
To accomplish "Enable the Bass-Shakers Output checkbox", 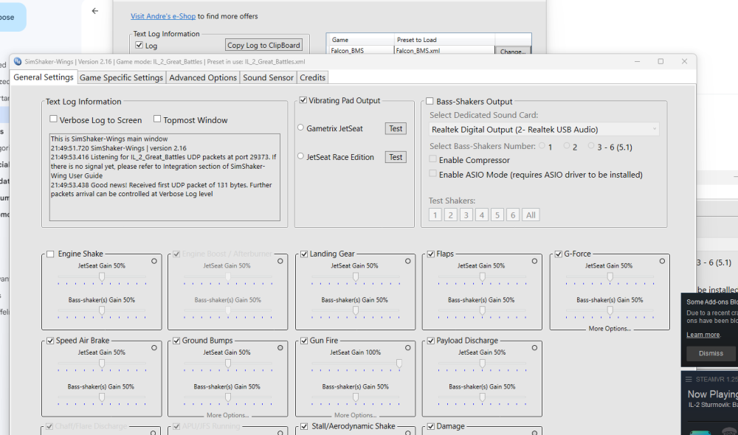I will (x=430, y=101).
